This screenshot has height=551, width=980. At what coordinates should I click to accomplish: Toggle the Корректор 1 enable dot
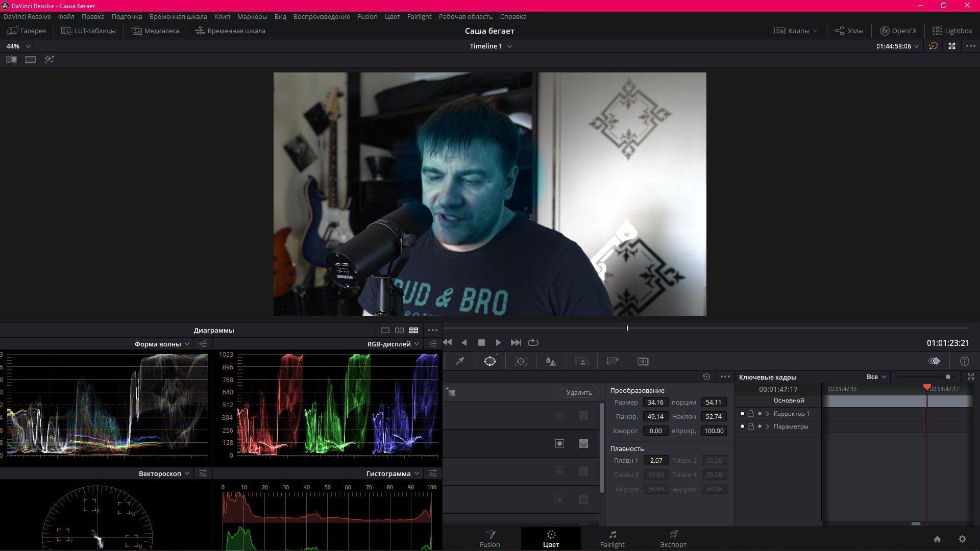(x=742, y=414)
